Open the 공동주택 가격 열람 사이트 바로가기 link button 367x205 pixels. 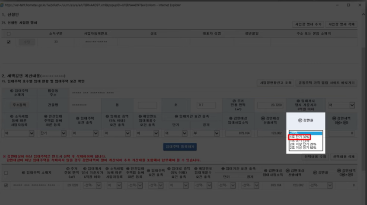pos(326,83)
